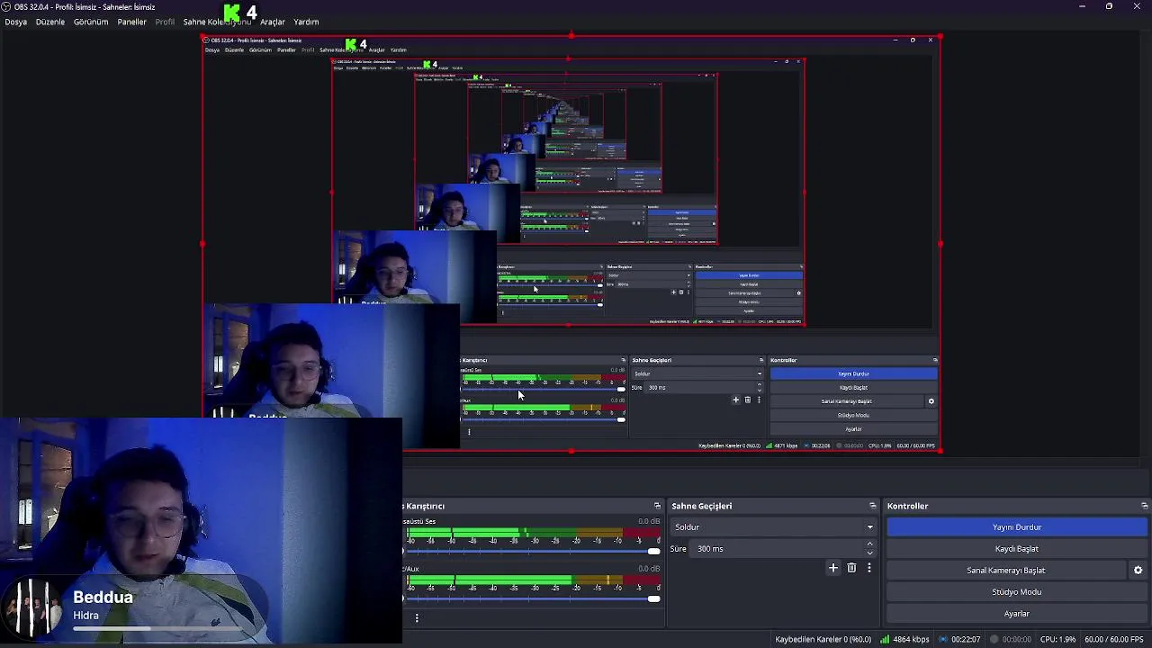Click the 4864 kbps bitrate text
1152x648 pixels.
[911, 639]
